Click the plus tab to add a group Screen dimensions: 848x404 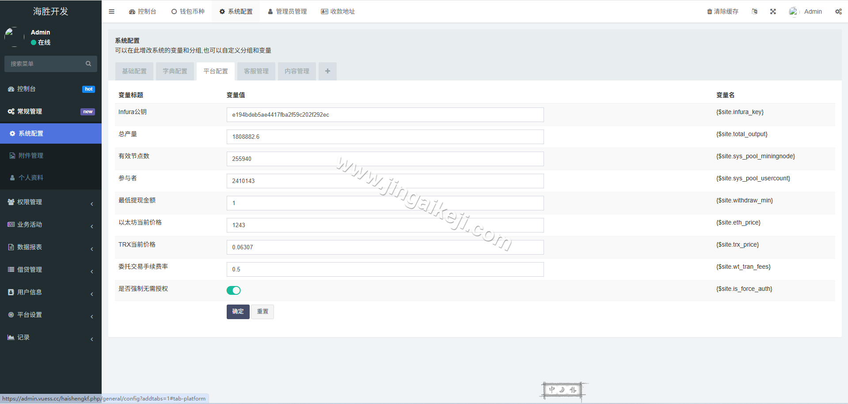327,71
